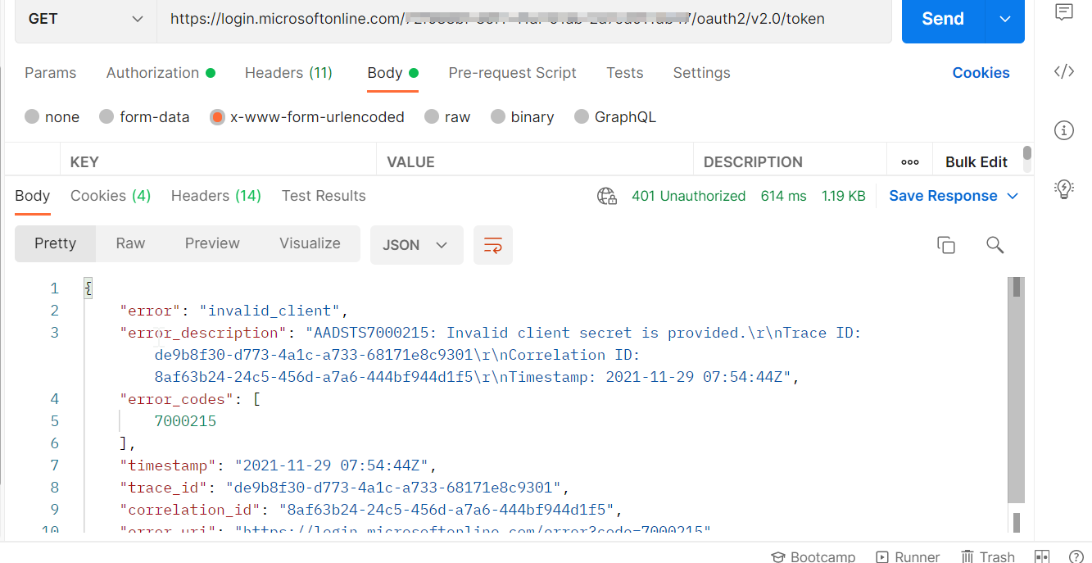Select x-www-form-urlencoded body type
This screenshot has height=563, width=1092.
[307, 117]
